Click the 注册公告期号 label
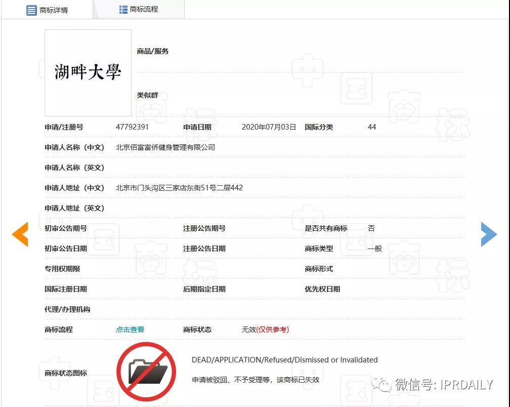The width and height of the screenshot is (510, 407). 204,228
